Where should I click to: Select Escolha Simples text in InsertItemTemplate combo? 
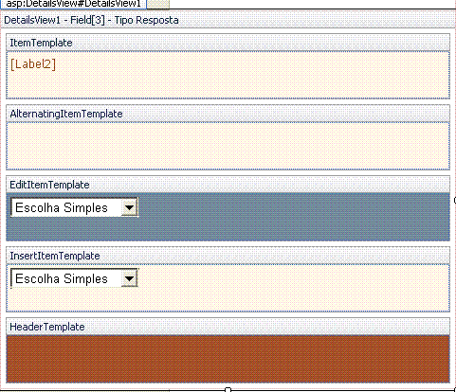tap(62, 278)
